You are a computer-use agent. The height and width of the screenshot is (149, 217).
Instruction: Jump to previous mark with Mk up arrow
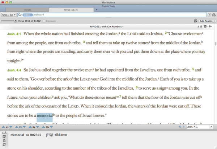43,127
